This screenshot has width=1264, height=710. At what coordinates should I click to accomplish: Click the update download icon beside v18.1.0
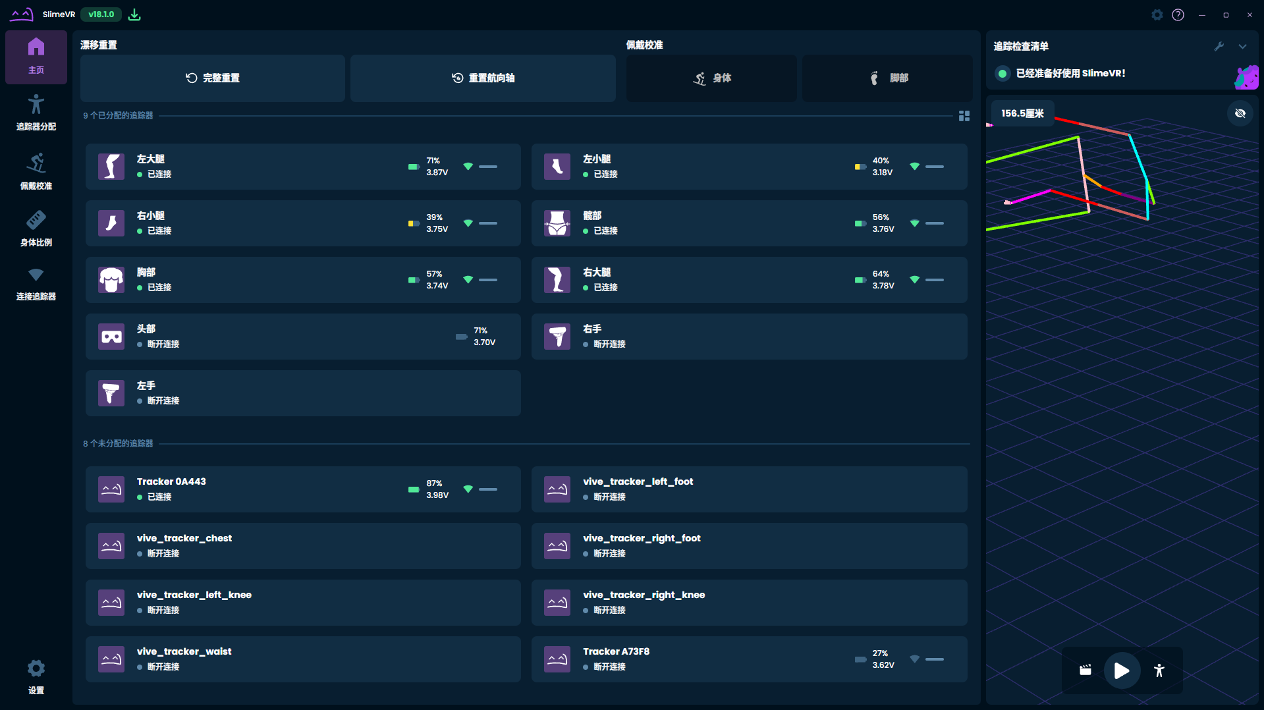click(x=134, y=14)
